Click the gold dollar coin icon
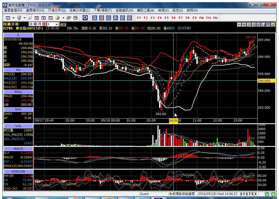279x199 pixels. coord(57,18)
